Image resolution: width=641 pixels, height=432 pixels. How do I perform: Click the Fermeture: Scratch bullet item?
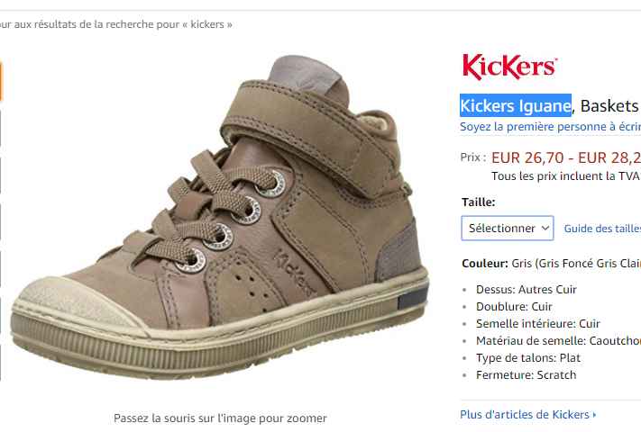(526, 375)
